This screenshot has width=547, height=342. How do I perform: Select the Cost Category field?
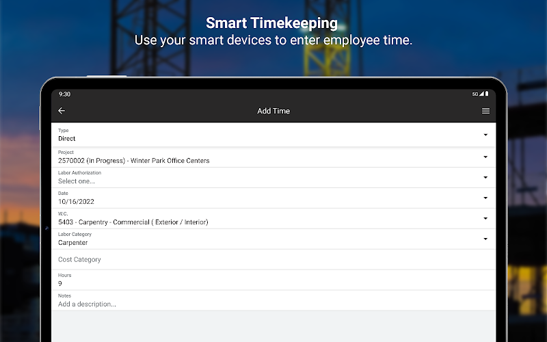click(273, 260)
